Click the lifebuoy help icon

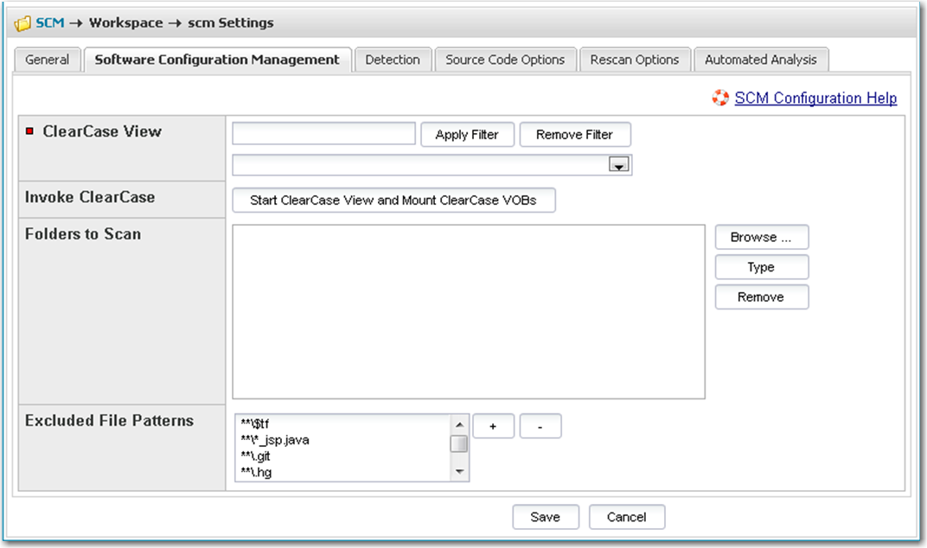(720, 99)
